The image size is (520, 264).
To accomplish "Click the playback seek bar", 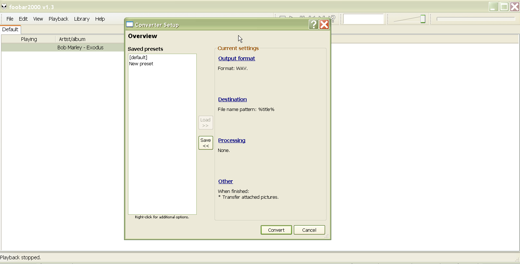I will click(476, 19).
